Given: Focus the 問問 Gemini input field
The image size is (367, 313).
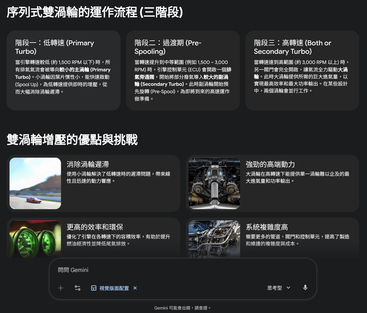Looking at the screenshot, I should point(183,270).
